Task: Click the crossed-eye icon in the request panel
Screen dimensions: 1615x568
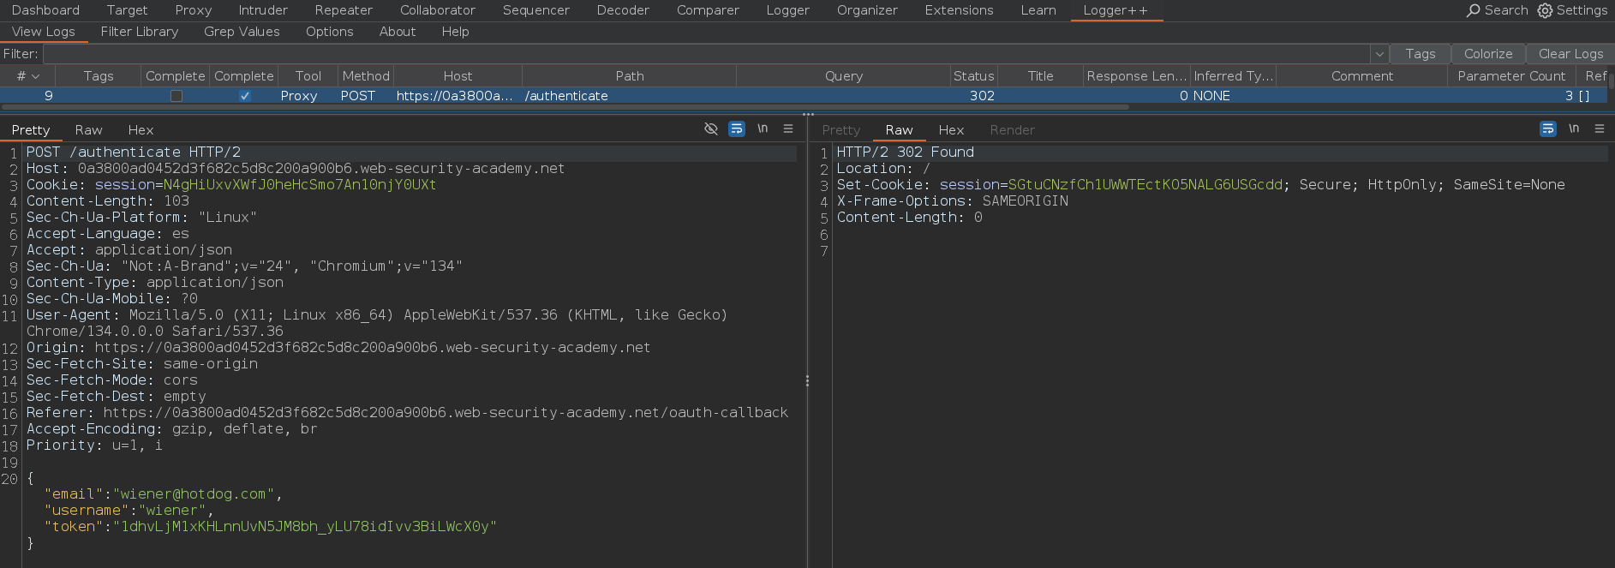Action: tap(710, 129)
